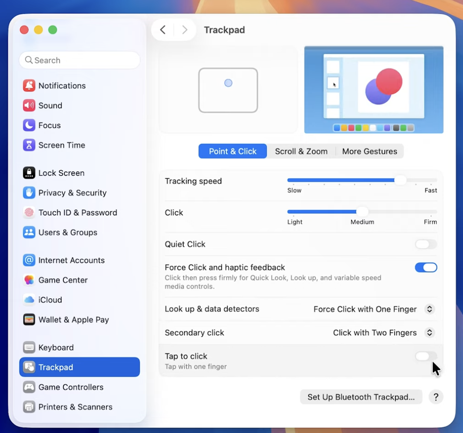This screenshot has height=433, width=463.
Task: Go back with the left chevron
Action: [x=163, y=30]
